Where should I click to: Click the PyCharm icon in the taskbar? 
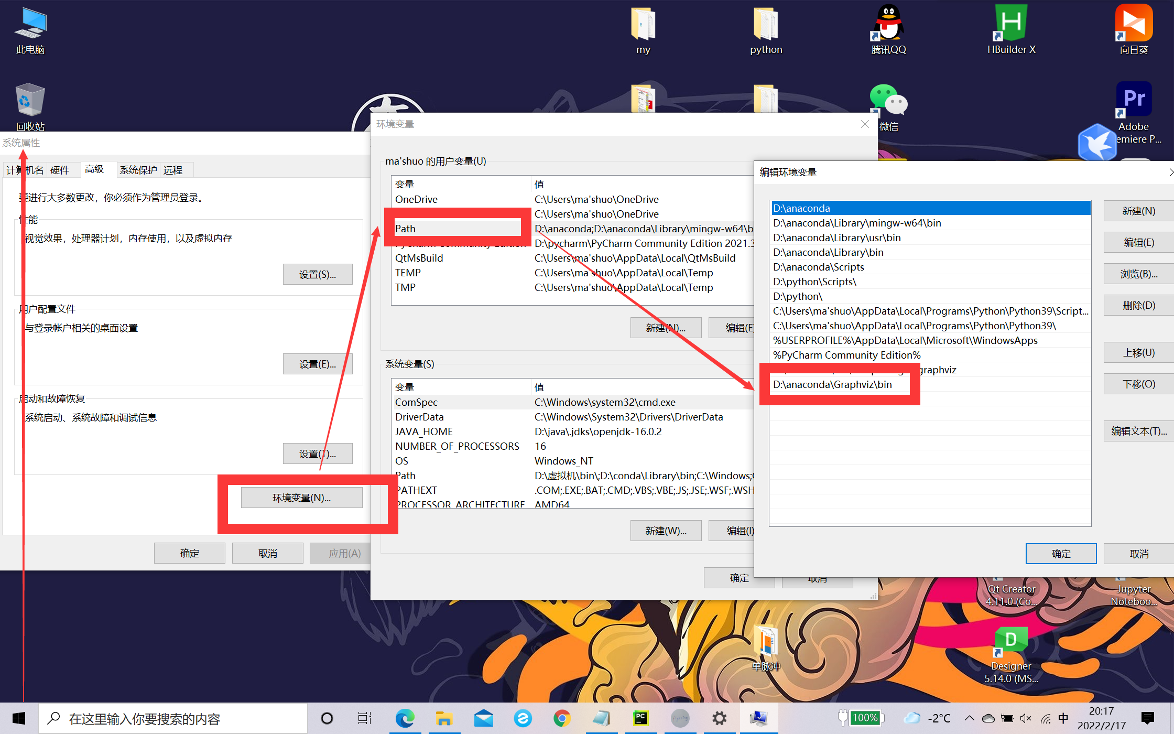coord(640,718)
